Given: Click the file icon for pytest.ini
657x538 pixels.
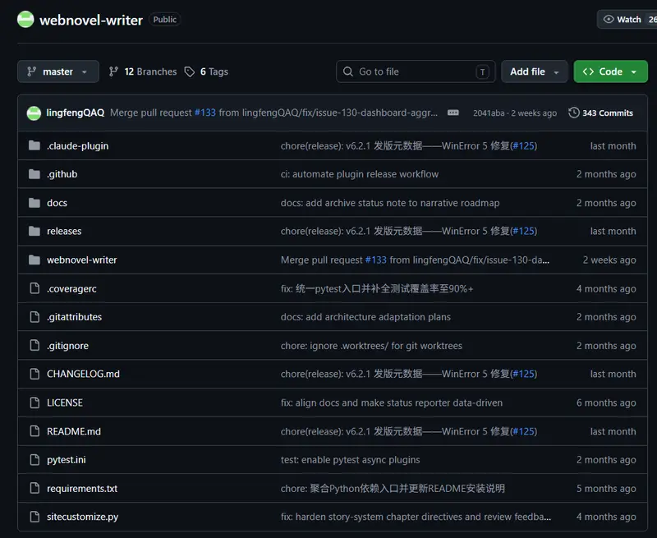Looking at the screenshot, I should 34,460.
